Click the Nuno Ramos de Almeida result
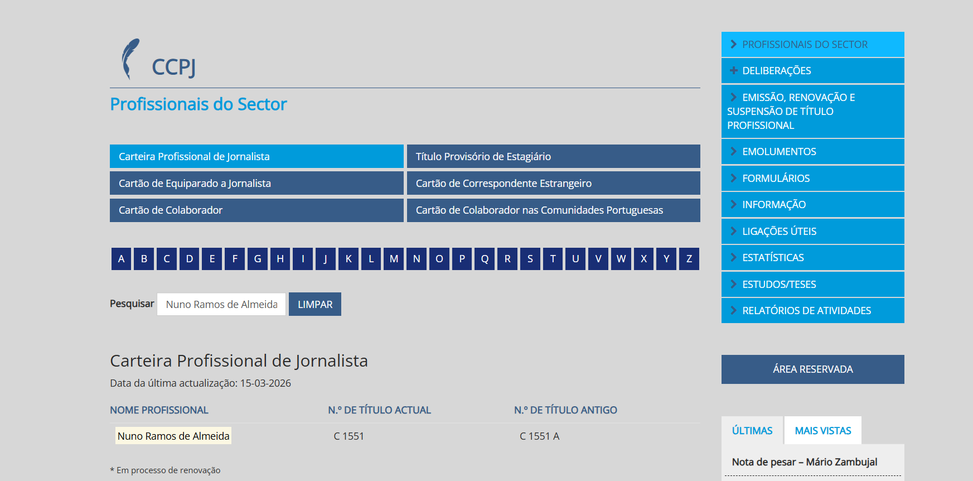973x481 pixels. pos(173,436)
